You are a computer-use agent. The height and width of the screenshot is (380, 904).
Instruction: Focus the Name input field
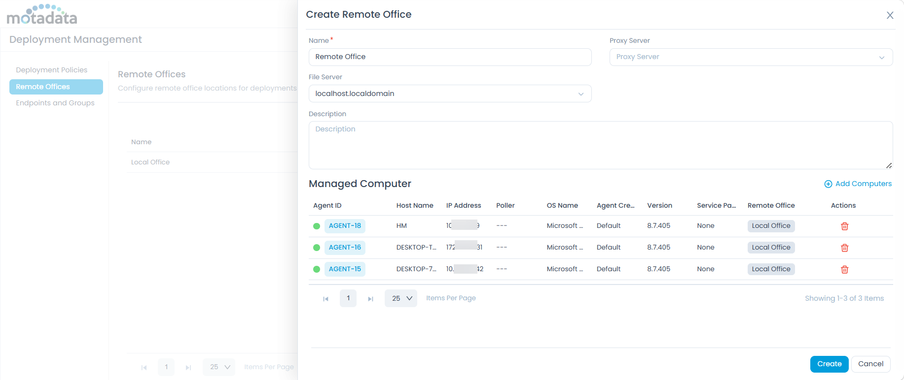(450, 57)
